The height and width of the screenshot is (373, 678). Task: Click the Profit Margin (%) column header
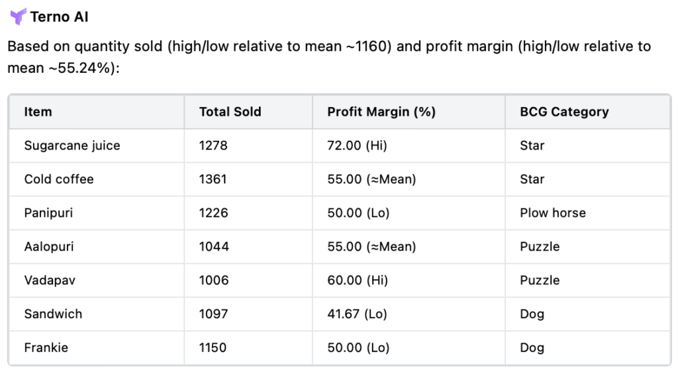click(381, 112)
